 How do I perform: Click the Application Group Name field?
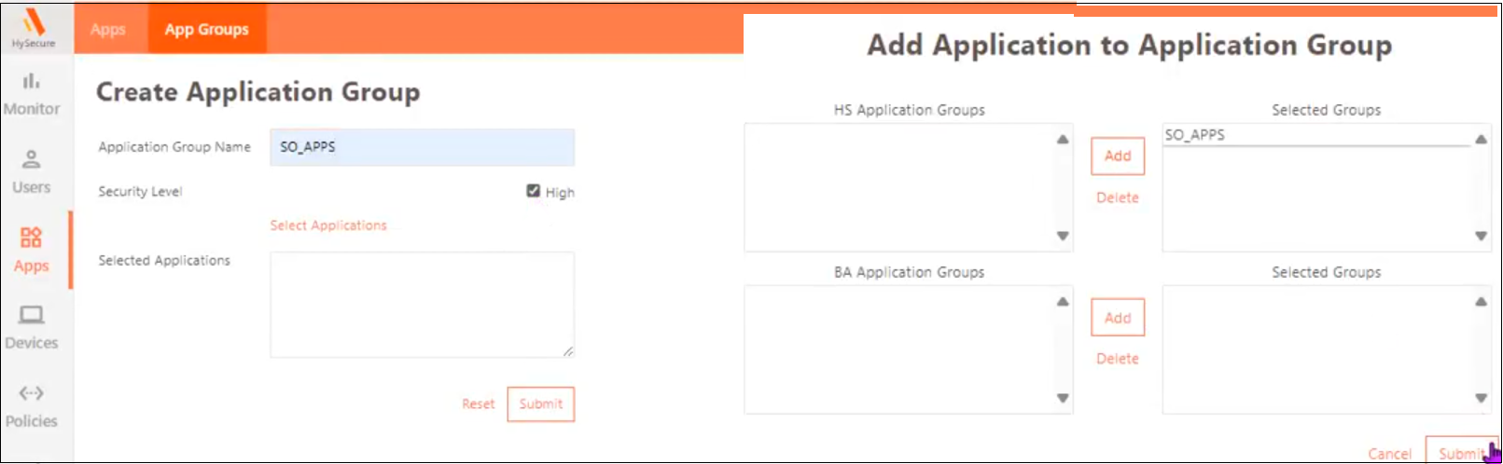coord(422,147)
